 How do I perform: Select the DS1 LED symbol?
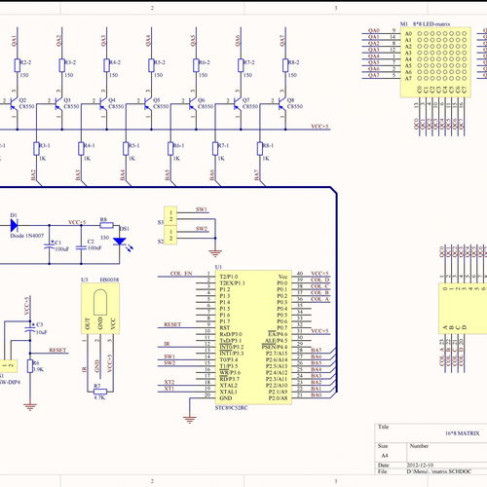tap(120, 242)
